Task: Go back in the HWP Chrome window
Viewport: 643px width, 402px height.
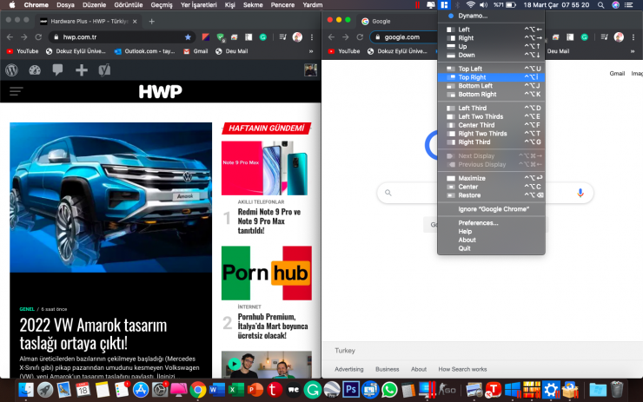Action: (x=10, y=36)
